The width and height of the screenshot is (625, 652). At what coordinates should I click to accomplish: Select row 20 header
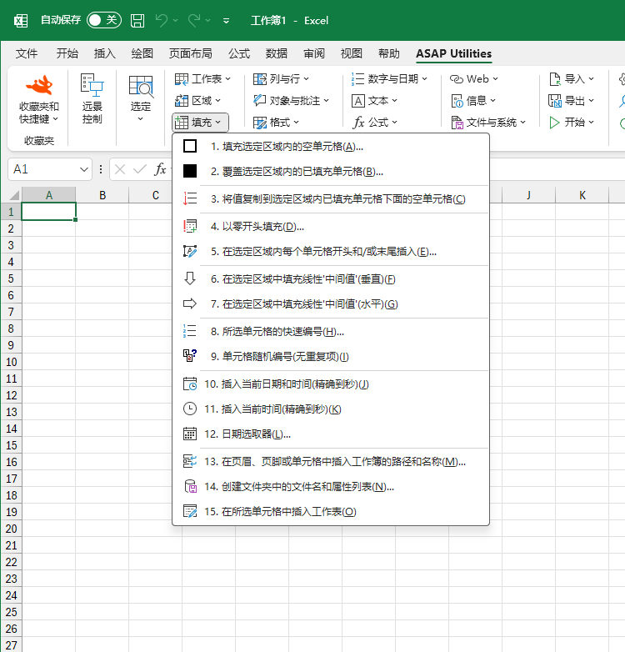[x=11, y=529]
